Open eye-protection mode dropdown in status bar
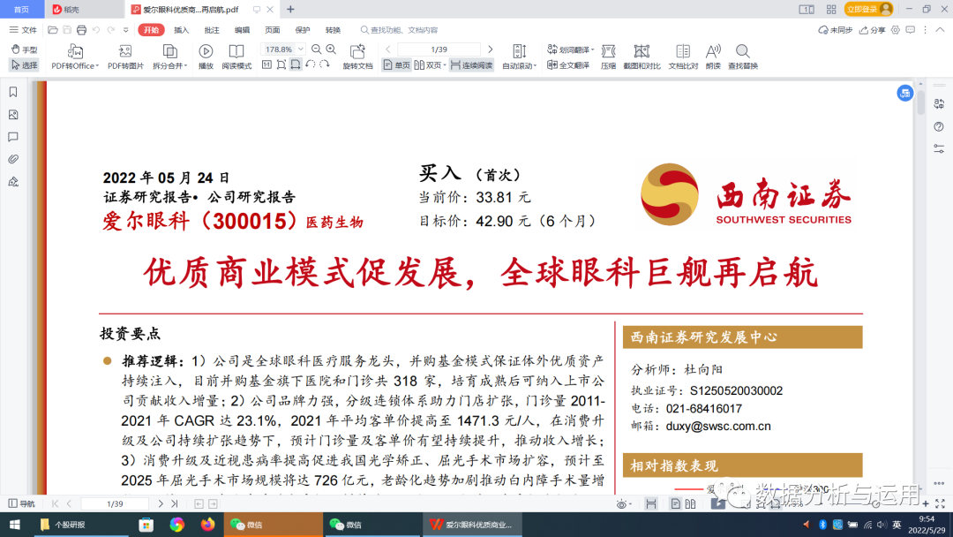The width and height of the screenshot is (953, 537). [624, 503]
